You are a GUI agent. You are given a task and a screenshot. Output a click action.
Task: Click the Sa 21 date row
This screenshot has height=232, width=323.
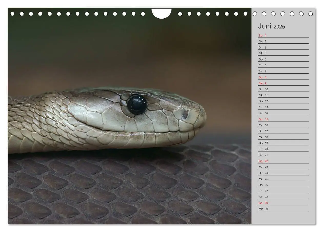(283, 155)
